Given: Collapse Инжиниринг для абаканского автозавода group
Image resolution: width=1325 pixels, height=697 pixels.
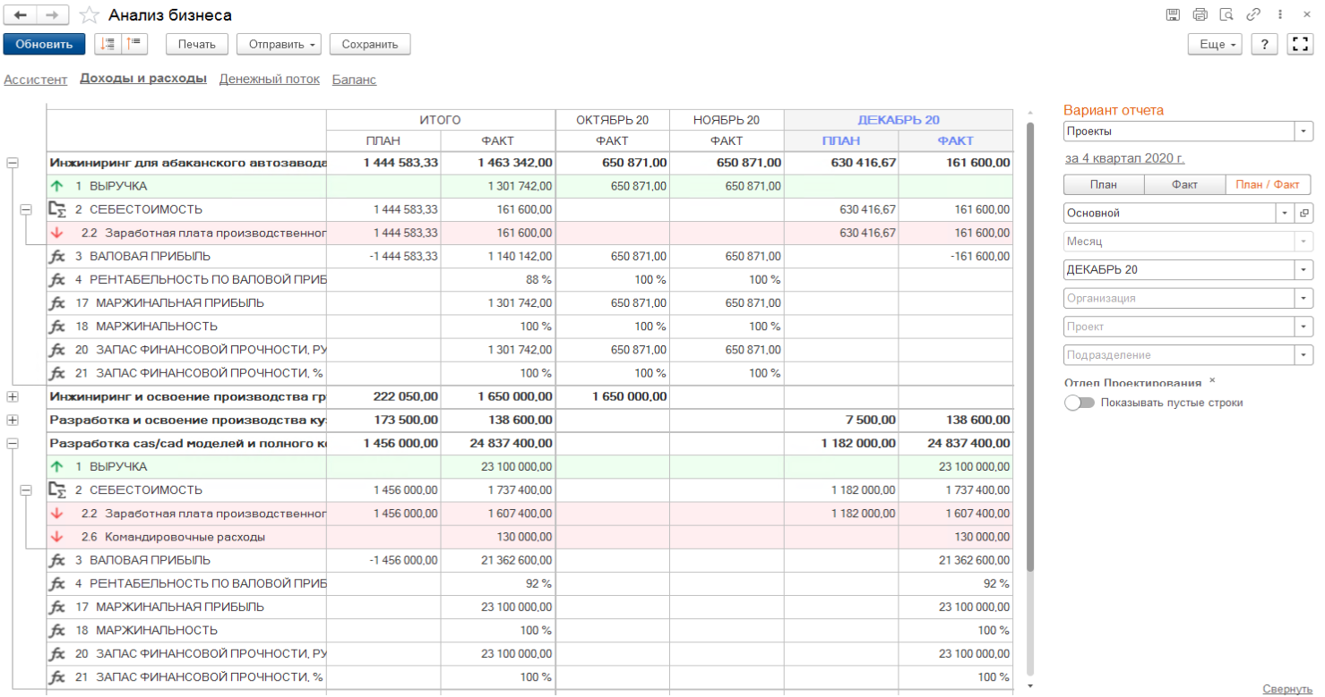Looking at the screenshot, I should [13, 163].
